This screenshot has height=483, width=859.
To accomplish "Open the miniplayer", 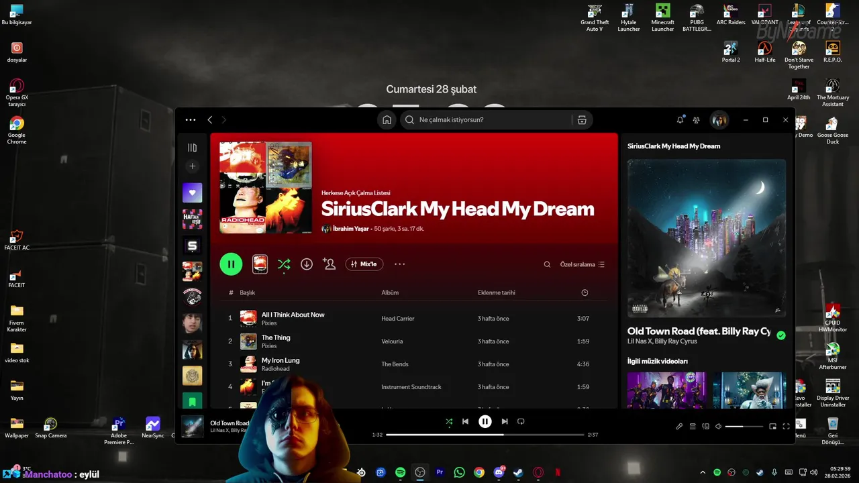I will pyautogui.click(x=772, y=427).
